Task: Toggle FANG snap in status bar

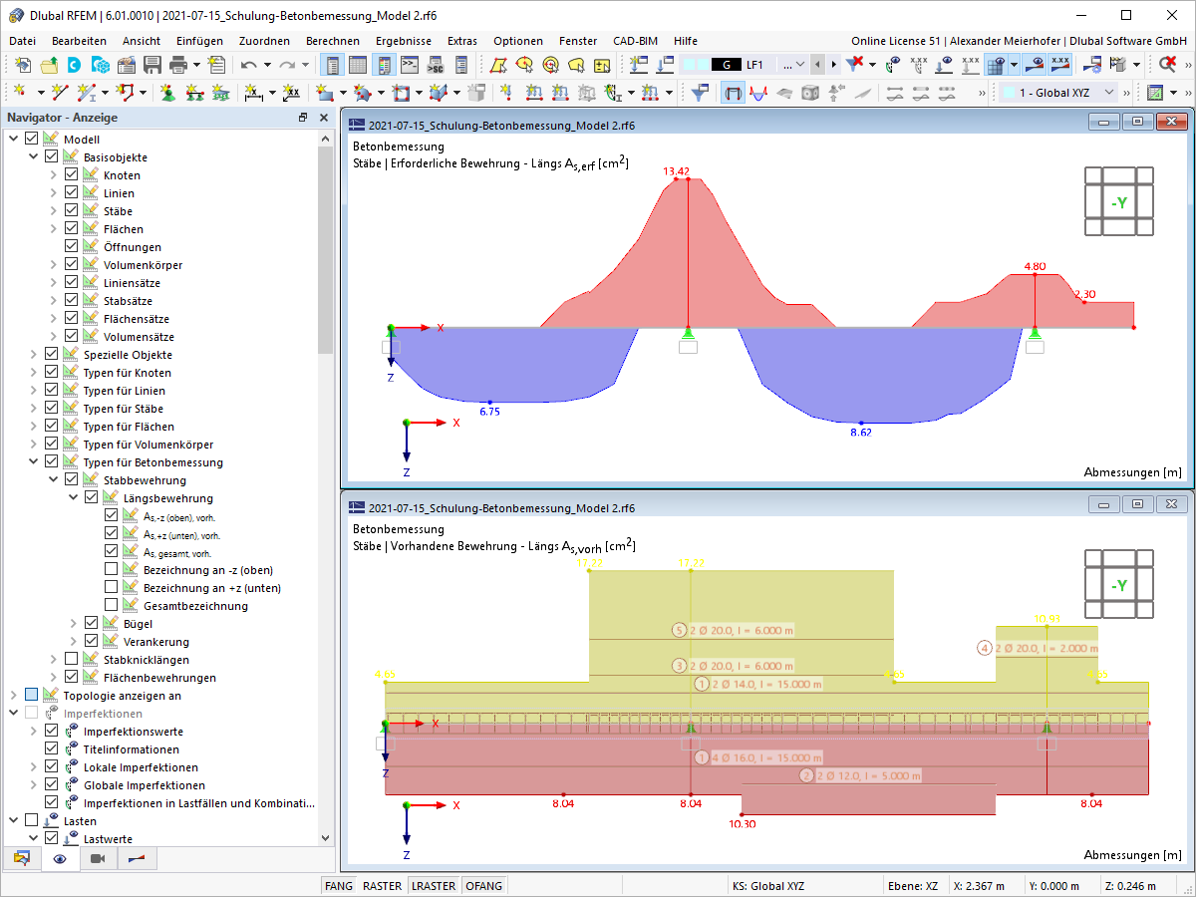Action: (339, 886)
